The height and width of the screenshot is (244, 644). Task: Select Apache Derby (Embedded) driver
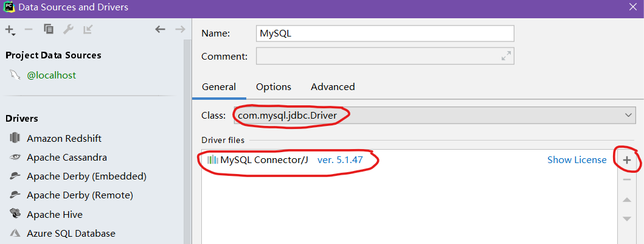pyautogui.click(x=87, y=176)
